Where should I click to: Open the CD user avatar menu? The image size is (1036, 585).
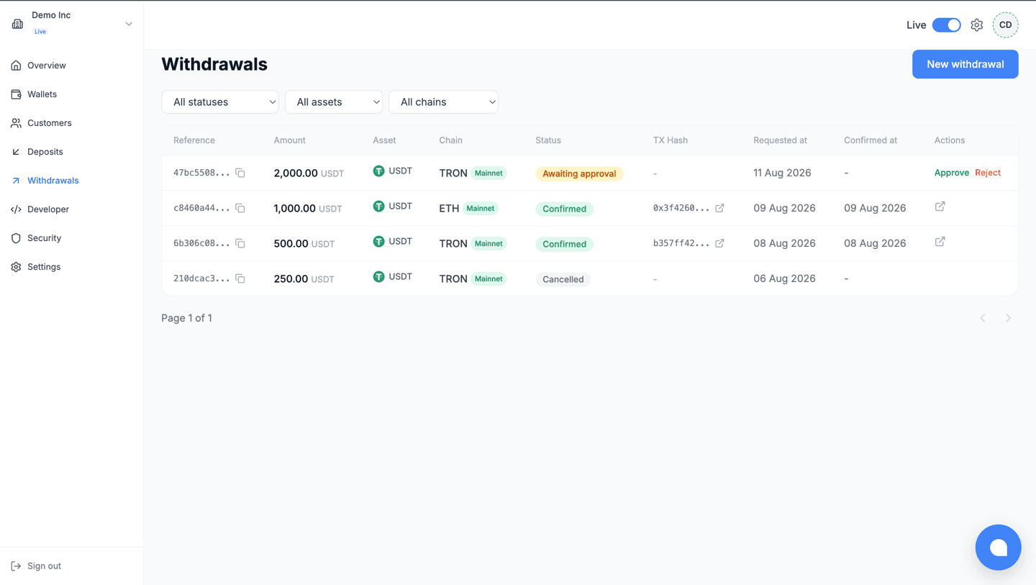(x=1005, y=25)
